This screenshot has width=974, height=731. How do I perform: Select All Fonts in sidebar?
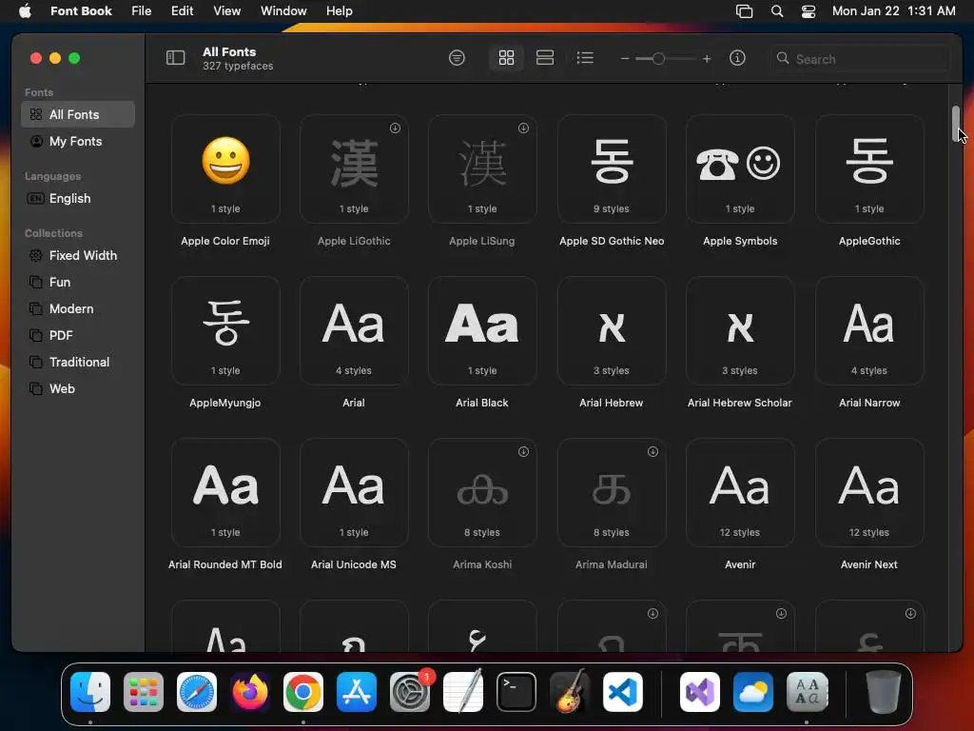click(78, 114)
